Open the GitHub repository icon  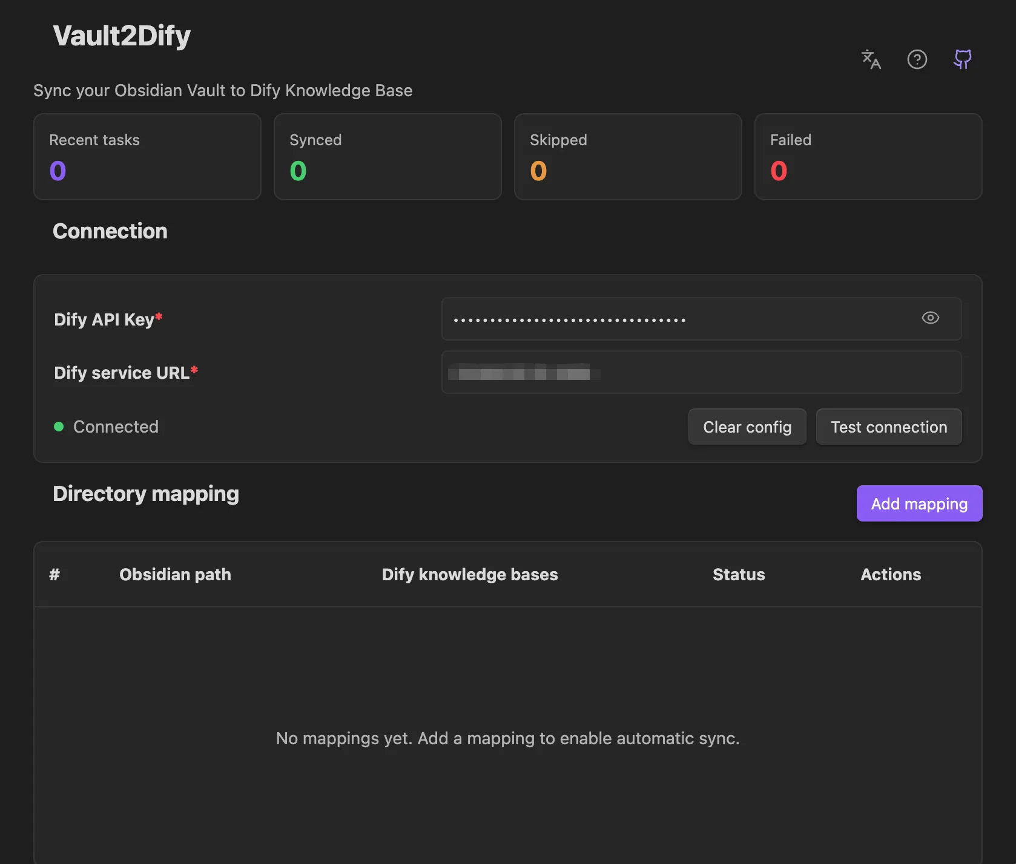[x=963, y=59]
